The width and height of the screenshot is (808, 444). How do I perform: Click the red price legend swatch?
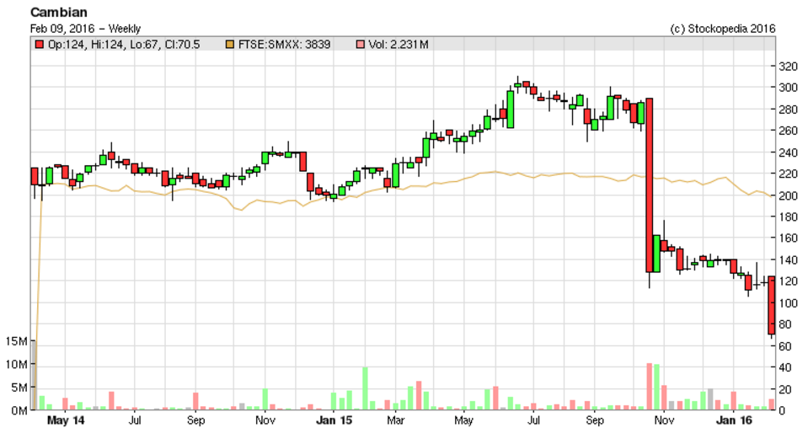[39, 45]
